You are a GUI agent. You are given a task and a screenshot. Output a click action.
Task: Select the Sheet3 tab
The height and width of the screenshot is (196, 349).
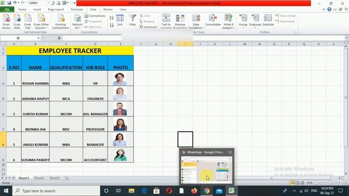pos(55,178)
